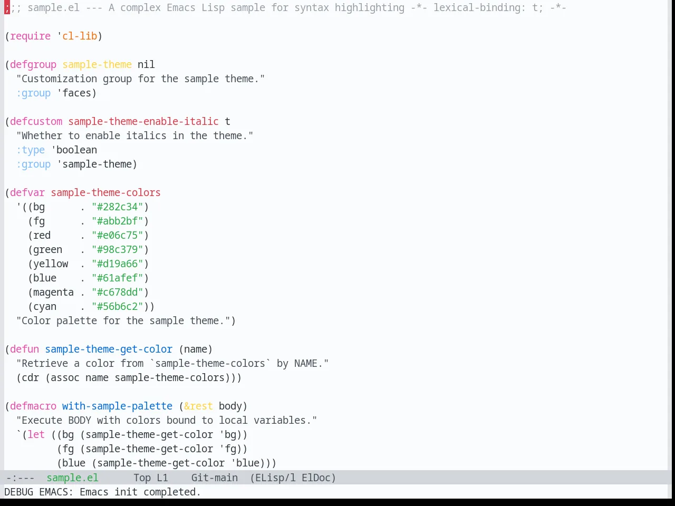Click the 'defcustom' keyword
This screenshot has width=675, height=506.
point(36,121)
